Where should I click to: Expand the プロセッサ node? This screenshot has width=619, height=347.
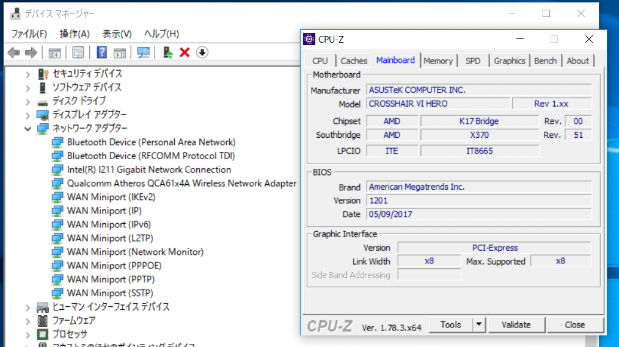tap(27, 334)
